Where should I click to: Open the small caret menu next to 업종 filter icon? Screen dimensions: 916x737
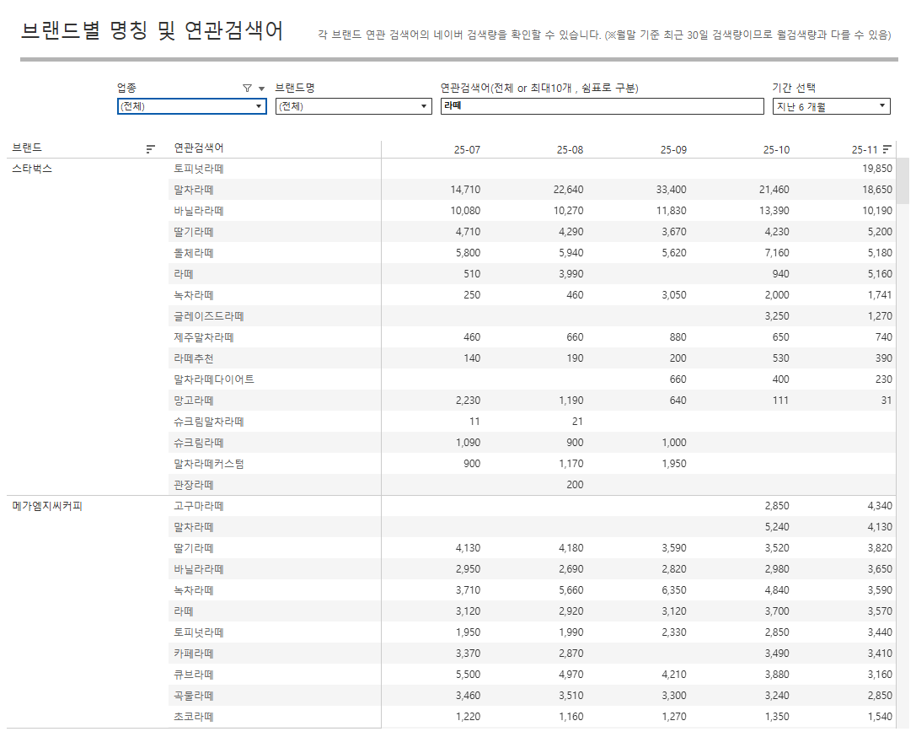[x=261, y=89]
